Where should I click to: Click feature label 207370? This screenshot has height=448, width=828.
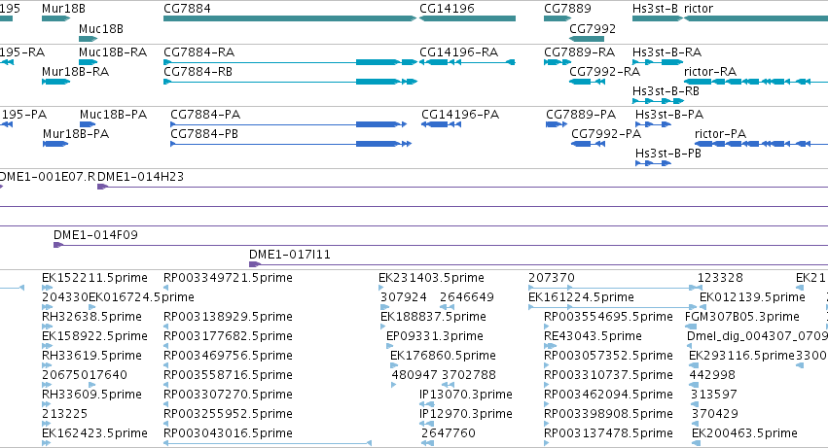pyautogui.click(x=552, y=278)
